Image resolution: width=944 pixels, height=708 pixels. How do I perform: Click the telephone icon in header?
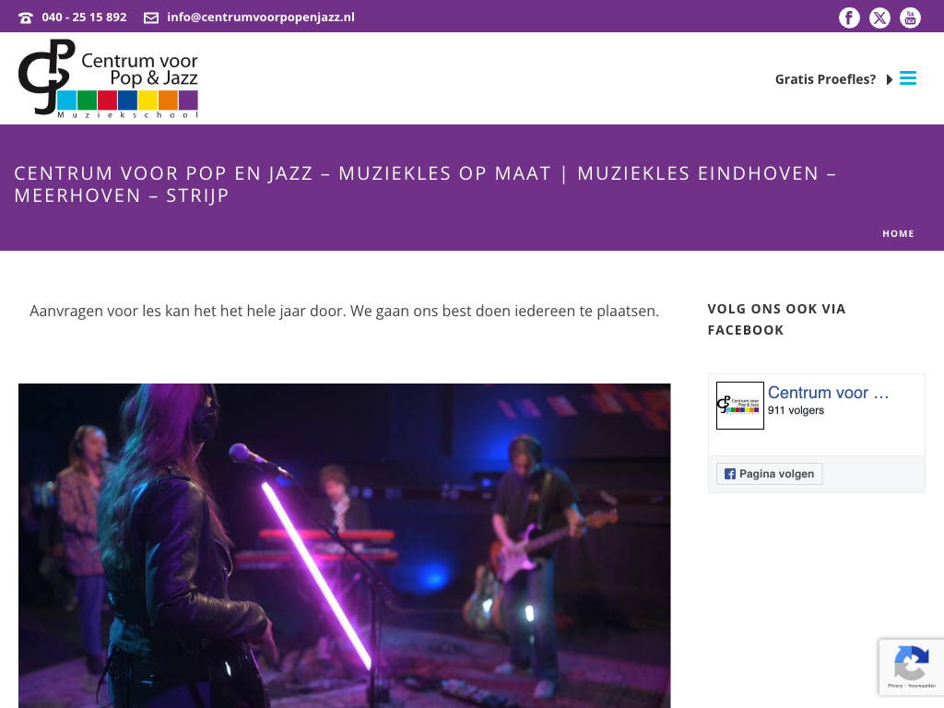point(26,18)
